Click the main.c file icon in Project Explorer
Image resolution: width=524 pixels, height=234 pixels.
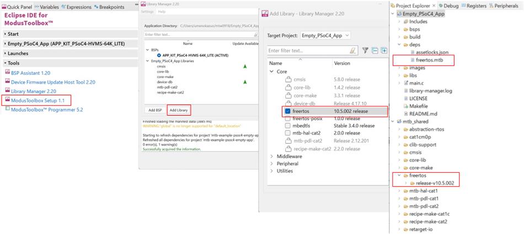click(406, 83)
